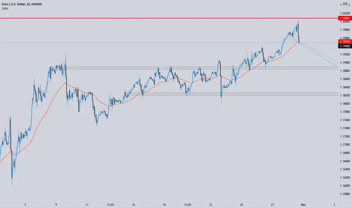
Task: Click the date label 16 on time axis
Action: tap(133, 205)
